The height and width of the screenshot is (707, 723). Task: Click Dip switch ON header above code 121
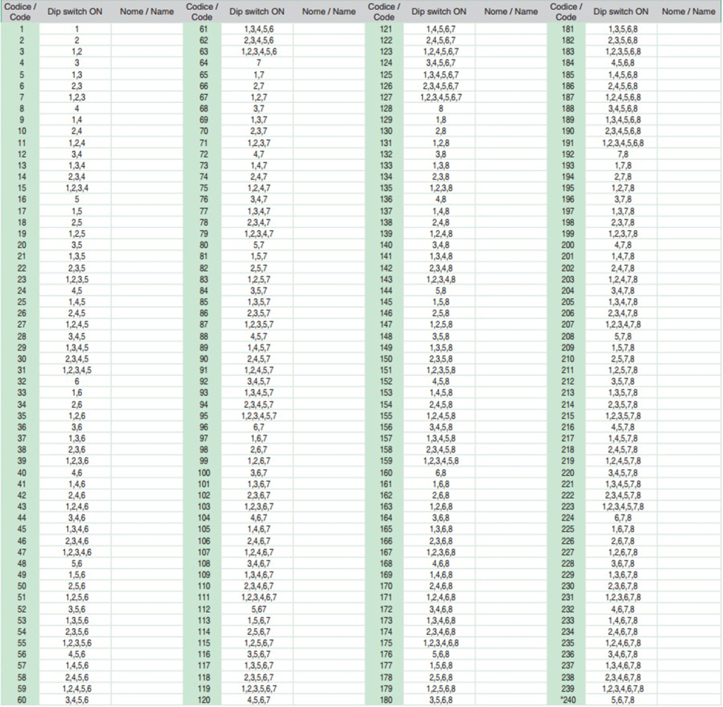pos(439,11)
